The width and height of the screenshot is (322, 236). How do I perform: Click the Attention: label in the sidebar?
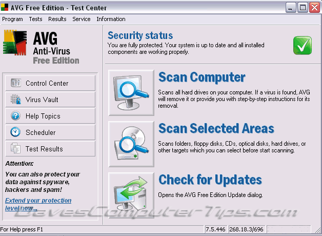[x=19, y=164]
